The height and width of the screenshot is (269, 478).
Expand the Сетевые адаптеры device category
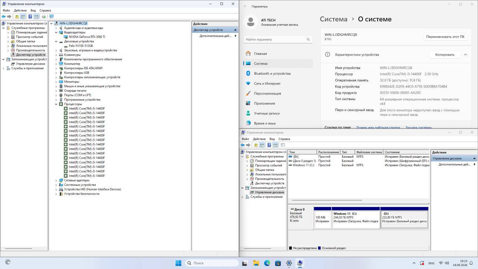56,180
